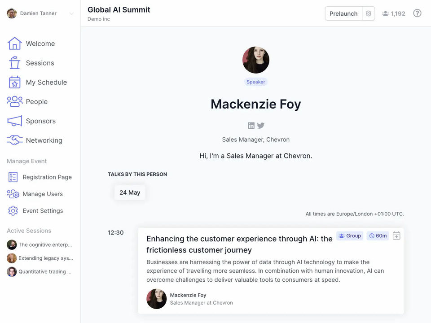Add session to schedule calendar icon
The width and height of the screenshot is (431, 323).
pyautogui.click(x=396, y=236)
